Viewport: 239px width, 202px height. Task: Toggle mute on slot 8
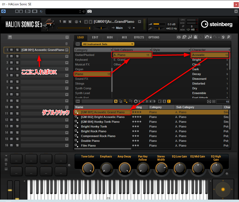[x=11, y=94]
